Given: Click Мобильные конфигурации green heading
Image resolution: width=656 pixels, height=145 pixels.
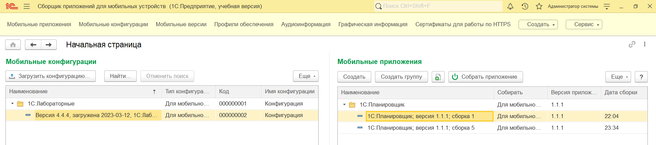Looking at the screenshot, I should tap(51, 62).
